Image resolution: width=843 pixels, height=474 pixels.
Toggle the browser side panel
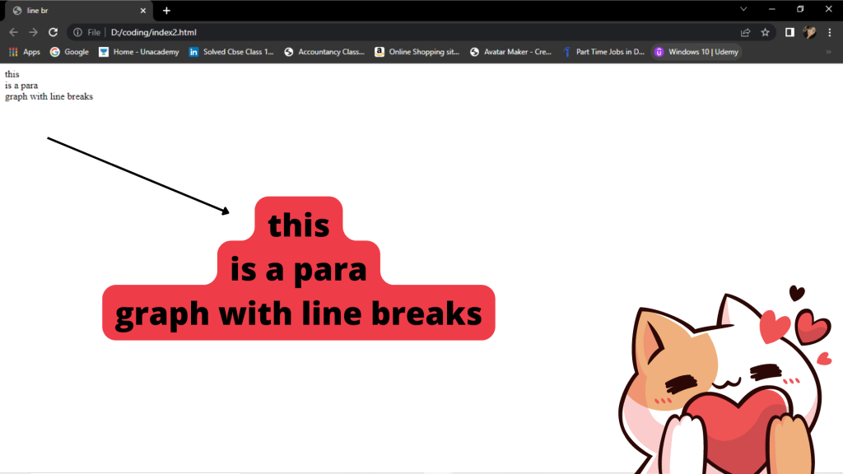pos(789,32)
